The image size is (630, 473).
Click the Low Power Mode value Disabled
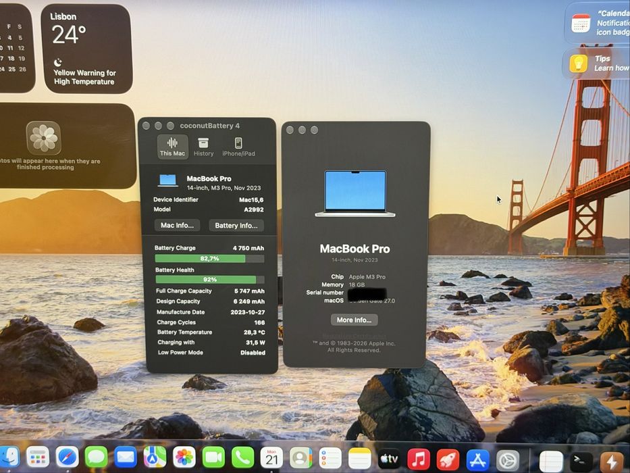253,353
